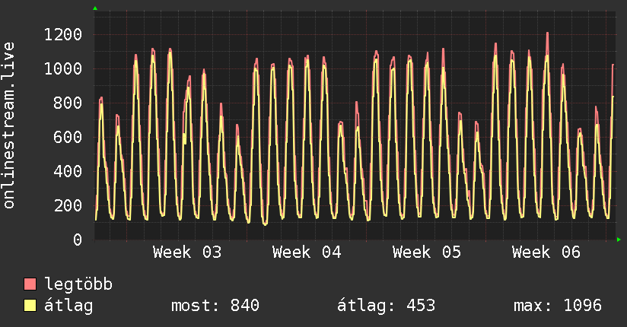Select the Week 03 axis label
The image size is (627, 327).
(187, 252)
